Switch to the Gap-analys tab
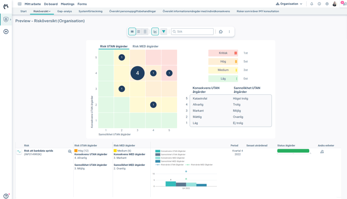Image resolution: width=347 pixels, height=199 pixels. click(65, 11)
